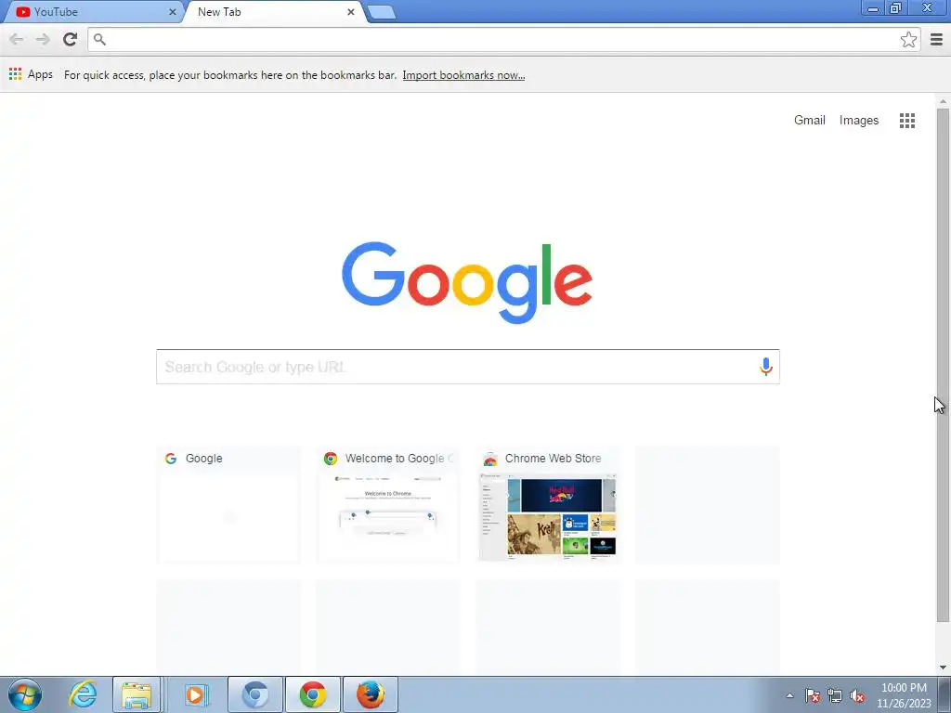Open the Chrome Web Store tile

(x=548, y=505)
